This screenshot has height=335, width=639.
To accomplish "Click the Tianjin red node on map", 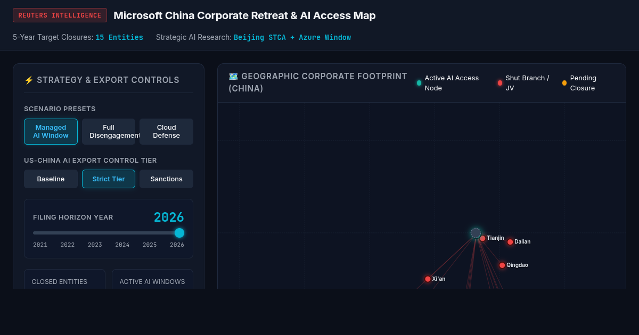I will point(482,238).
